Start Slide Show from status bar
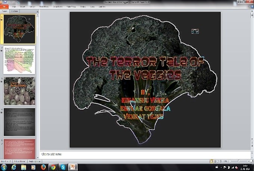Viewport: 254px width, 171px height. pyautogui.click(x=221, y=161)
